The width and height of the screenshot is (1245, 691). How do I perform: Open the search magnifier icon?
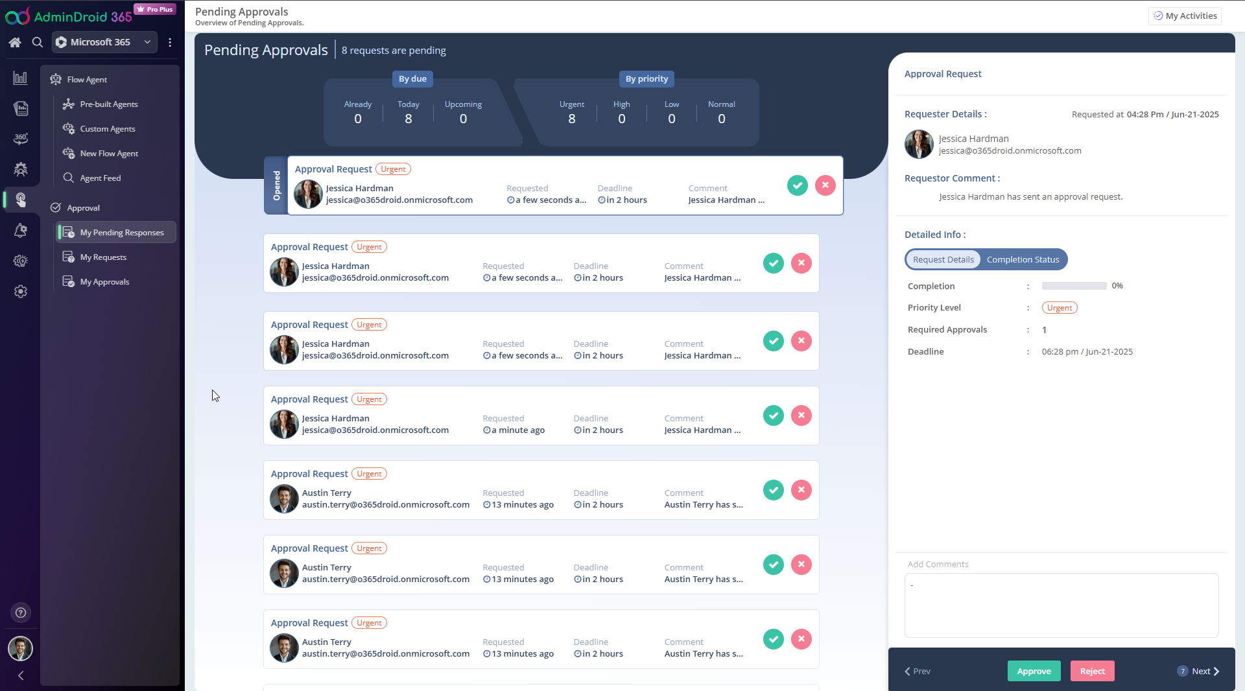point(38,42)
